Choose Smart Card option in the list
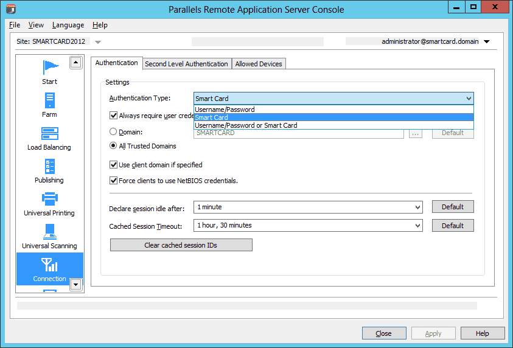The image size is (513, 348). (333, 117)
